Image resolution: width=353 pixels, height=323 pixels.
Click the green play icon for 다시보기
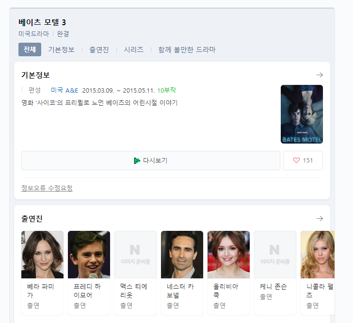tap(137, 161)
